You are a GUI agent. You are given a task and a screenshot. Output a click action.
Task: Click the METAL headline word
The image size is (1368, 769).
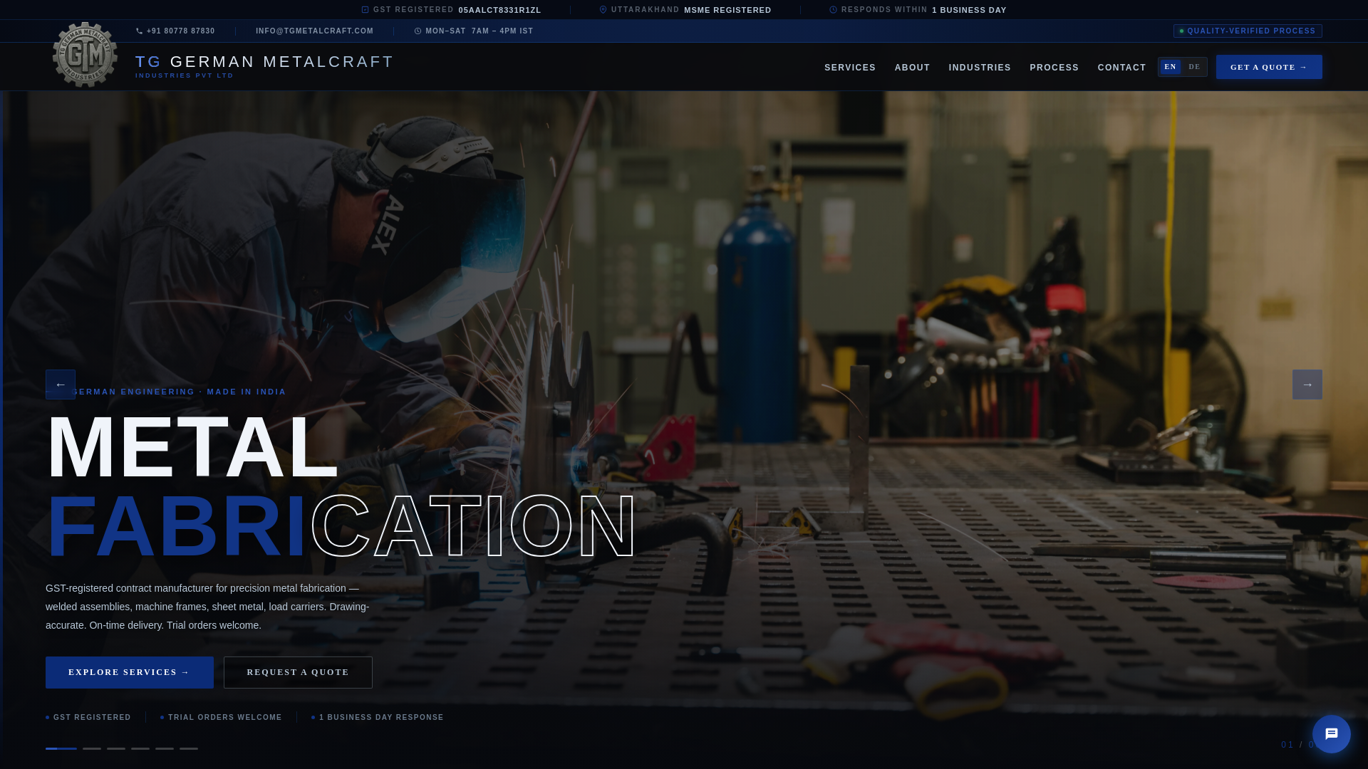coord(192,447)
